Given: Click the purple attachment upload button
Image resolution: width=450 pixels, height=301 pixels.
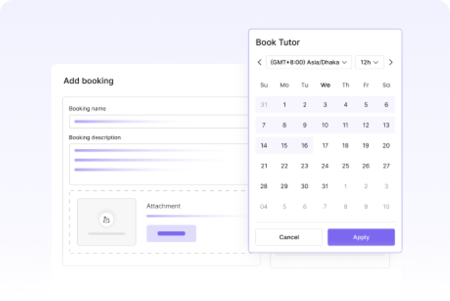Looking at the screenshot, I should [171, 233].
